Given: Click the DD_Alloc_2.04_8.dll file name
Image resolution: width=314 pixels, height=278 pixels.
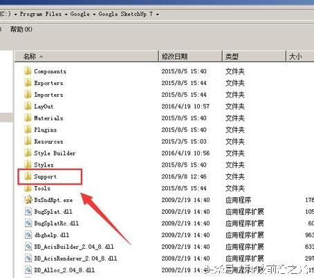Looking at the screenshot, I should (x=64, y=270).
